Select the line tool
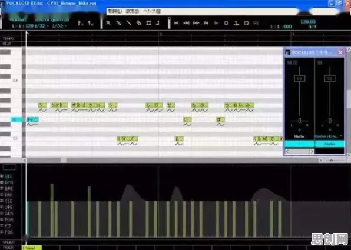Screen dimensions: 351x250 coord(129,23)
